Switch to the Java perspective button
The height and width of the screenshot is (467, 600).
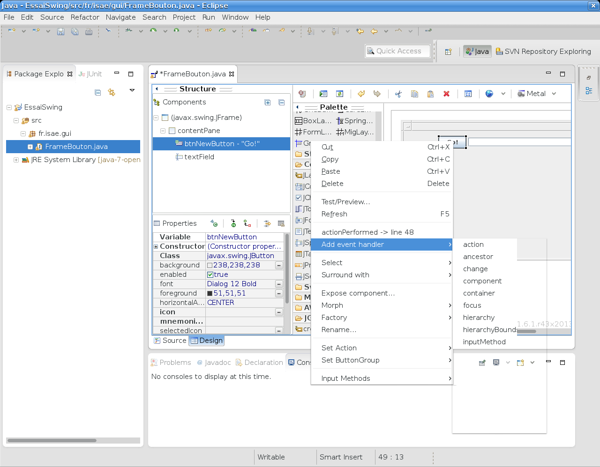pos(477,52)
